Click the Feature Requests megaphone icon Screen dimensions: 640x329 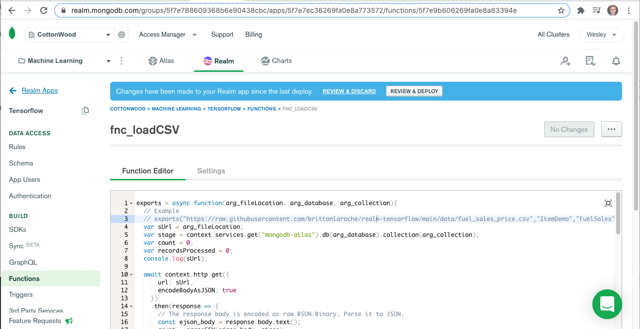(x=69, y=321)
